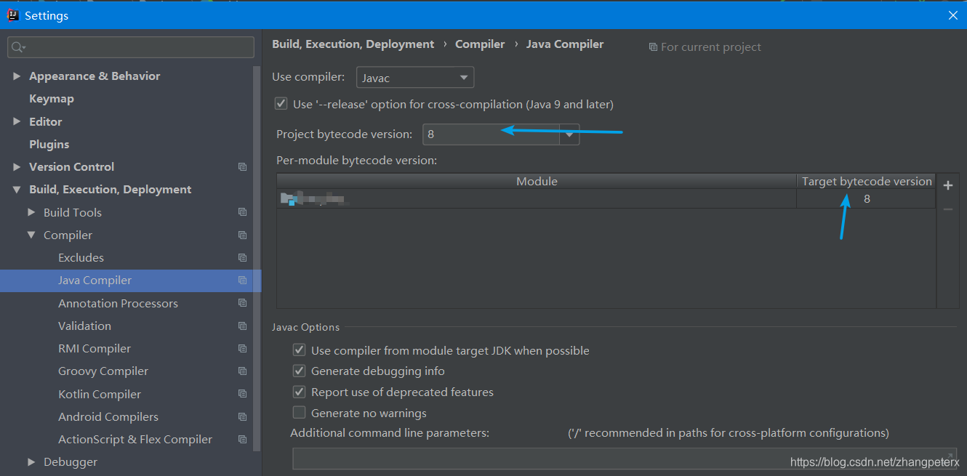
Task: Click the project-level icon beside ActionScript & Flex Compiler
Action: (243, 440)
